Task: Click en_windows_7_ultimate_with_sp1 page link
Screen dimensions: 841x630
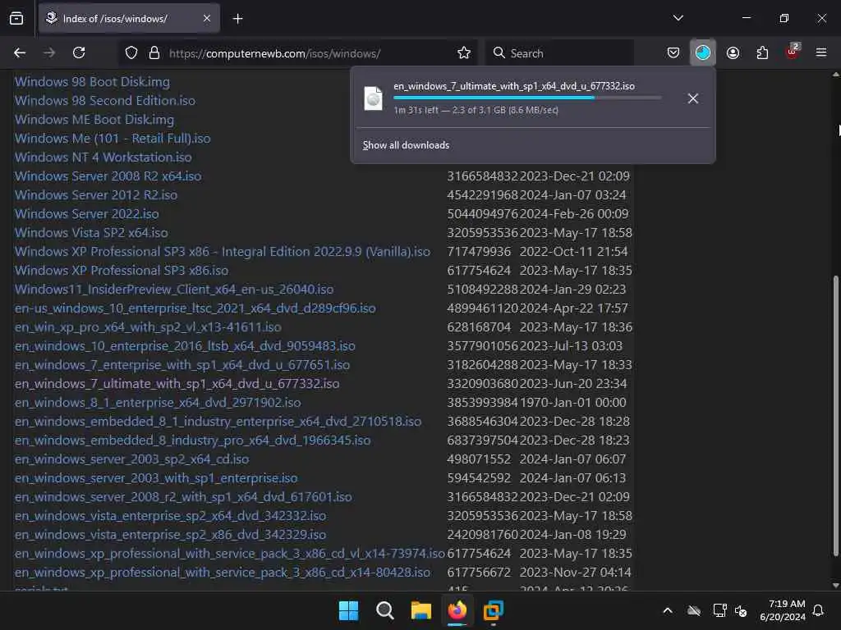Action: (177, 384)
